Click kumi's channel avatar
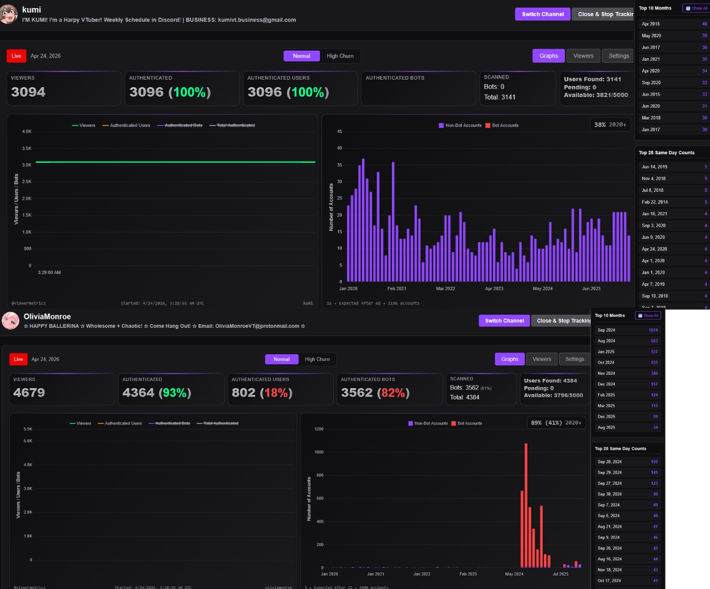Screen dimensions: 710x589 [x=8, y=14]
